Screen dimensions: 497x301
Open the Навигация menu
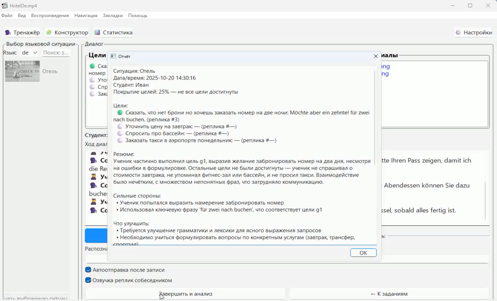(x=86, y=16)
